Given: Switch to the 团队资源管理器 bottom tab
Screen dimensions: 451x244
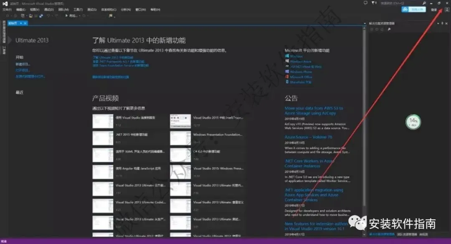Looking at the screenshot, I should point(407,234).
